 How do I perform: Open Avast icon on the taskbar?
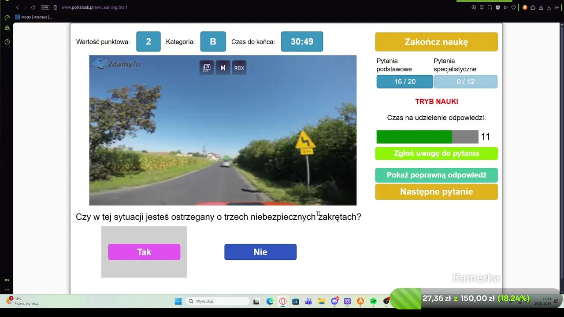click(x=360, y=301)
